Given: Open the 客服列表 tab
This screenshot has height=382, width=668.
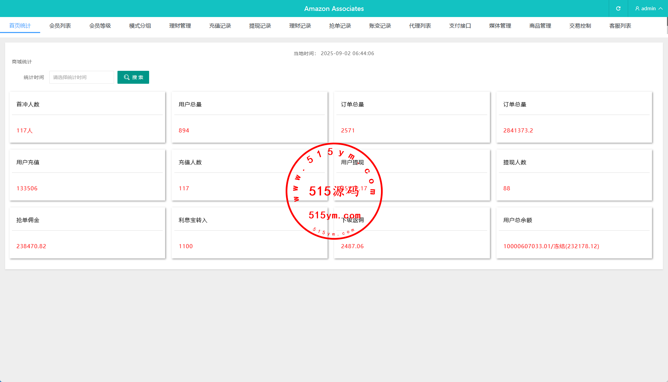Looking at the screenshot, I should pyautogui.click(x=620, y=26).
